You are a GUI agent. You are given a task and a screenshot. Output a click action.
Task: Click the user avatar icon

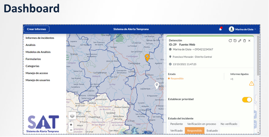click(x=232, y=29)
